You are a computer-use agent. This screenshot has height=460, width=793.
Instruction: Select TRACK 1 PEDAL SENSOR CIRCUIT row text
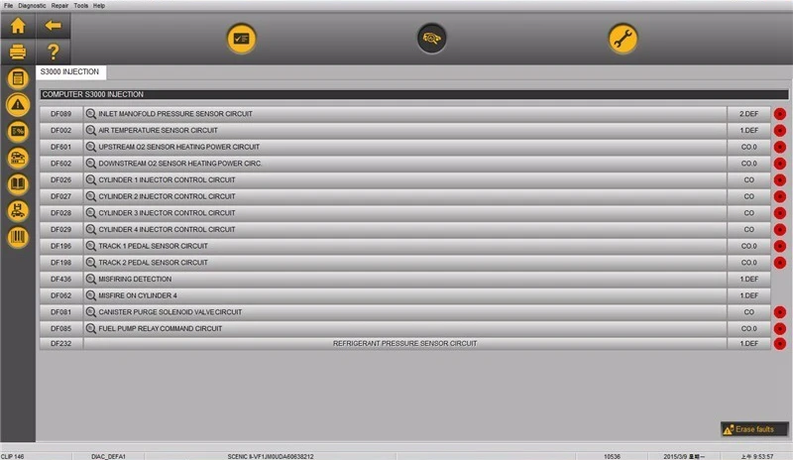pyautogui.click(x=154, y=246)
